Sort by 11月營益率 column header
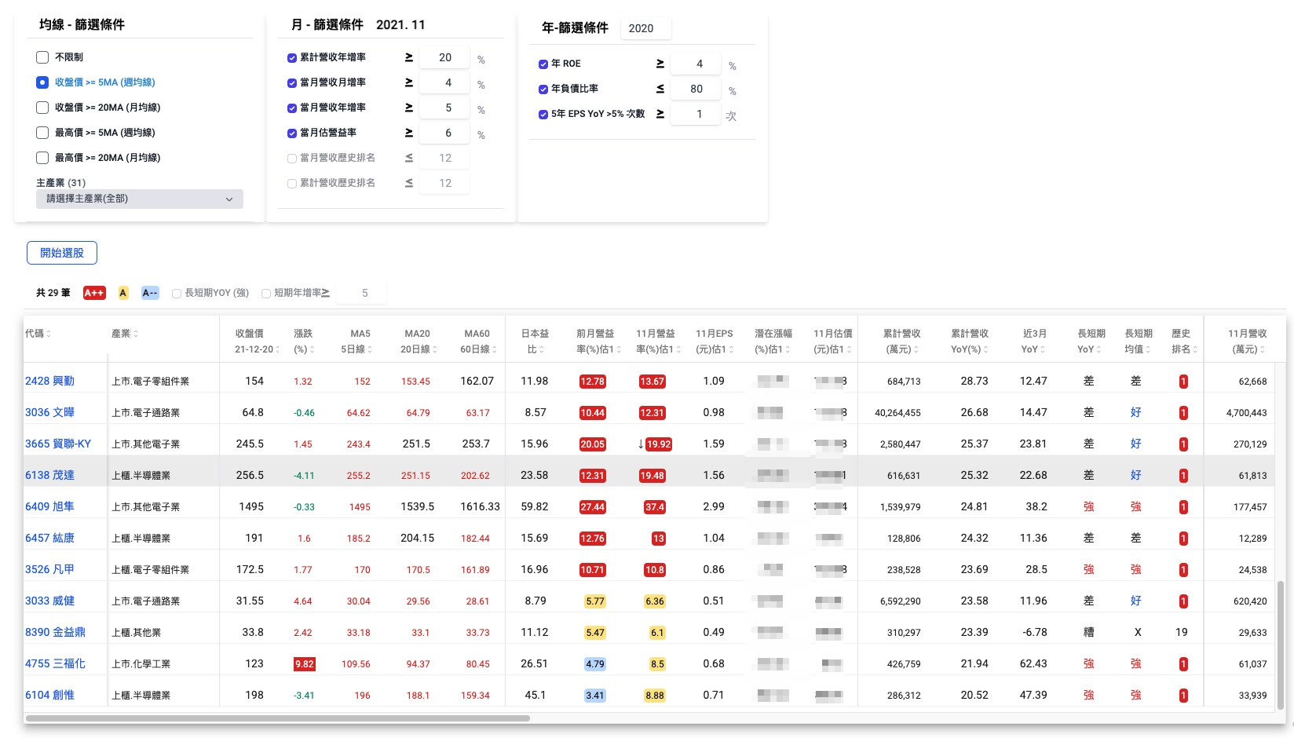The height and width of the screenshot is (738, 1294). [x=658, y=342]
